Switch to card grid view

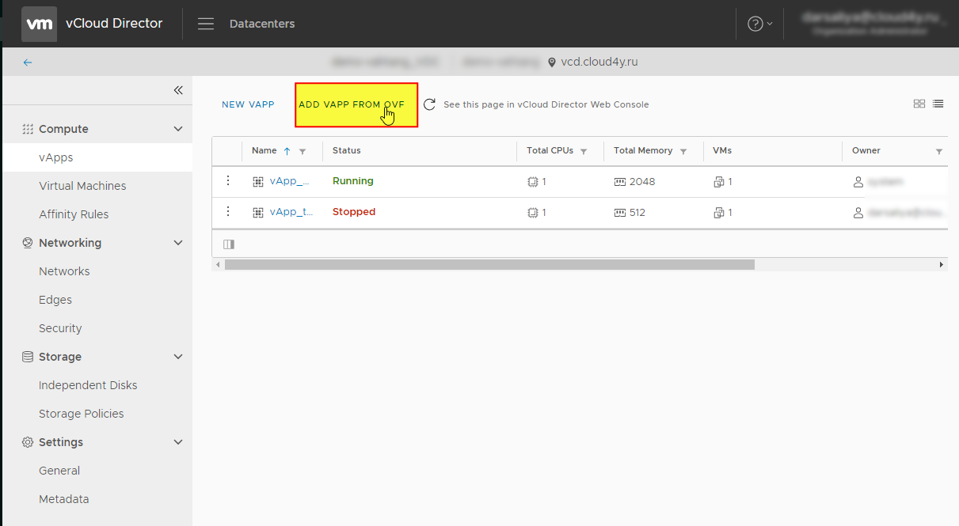tap(919, 104)
